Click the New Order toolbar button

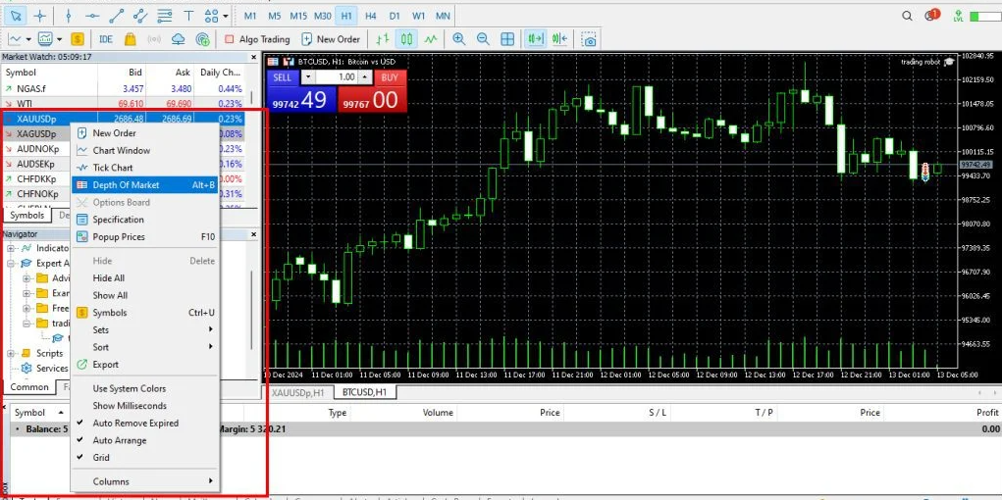[x=331, y=39]
